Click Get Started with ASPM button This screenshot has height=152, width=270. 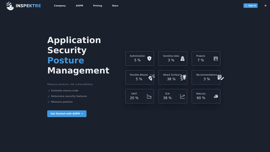click(67, 114)
